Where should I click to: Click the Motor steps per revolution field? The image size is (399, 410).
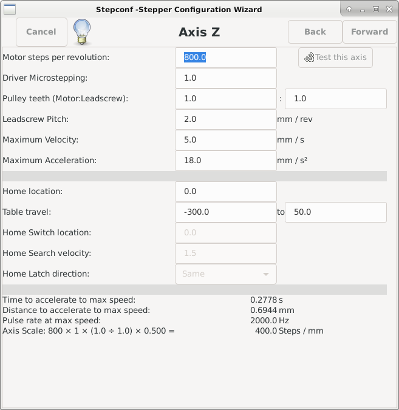226,58
